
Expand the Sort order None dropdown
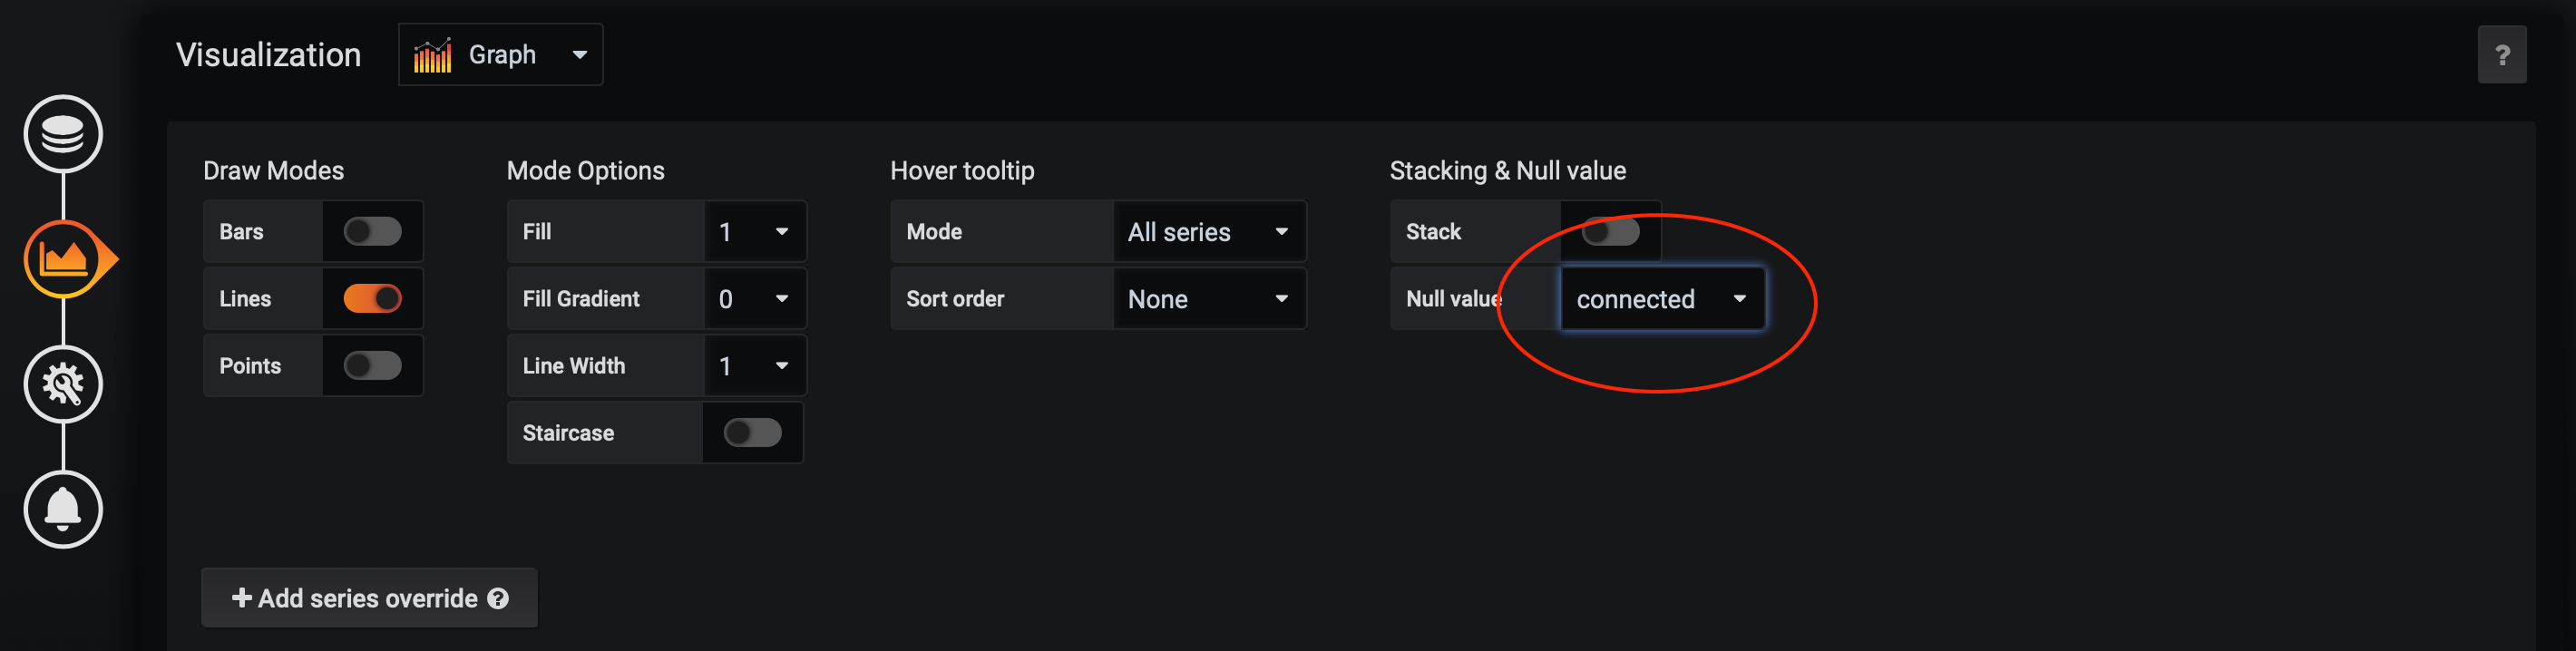click(1208, 299)
